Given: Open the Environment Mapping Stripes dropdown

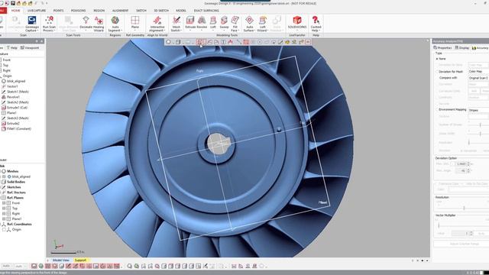Looking at the screenshot, I should (478, 110).
